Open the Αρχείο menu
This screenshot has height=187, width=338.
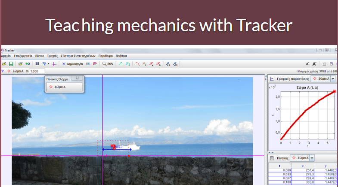[6, 56]
